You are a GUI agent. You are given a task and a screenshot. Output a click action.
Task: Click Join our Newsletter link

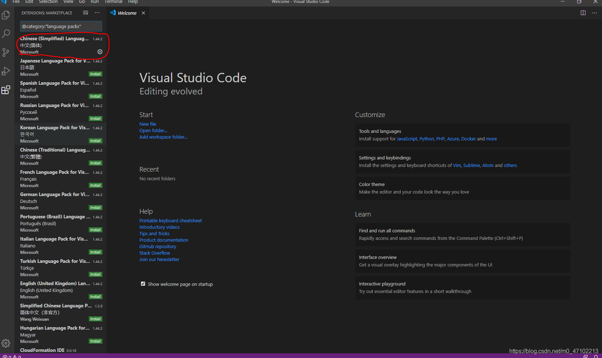point(159,259)
